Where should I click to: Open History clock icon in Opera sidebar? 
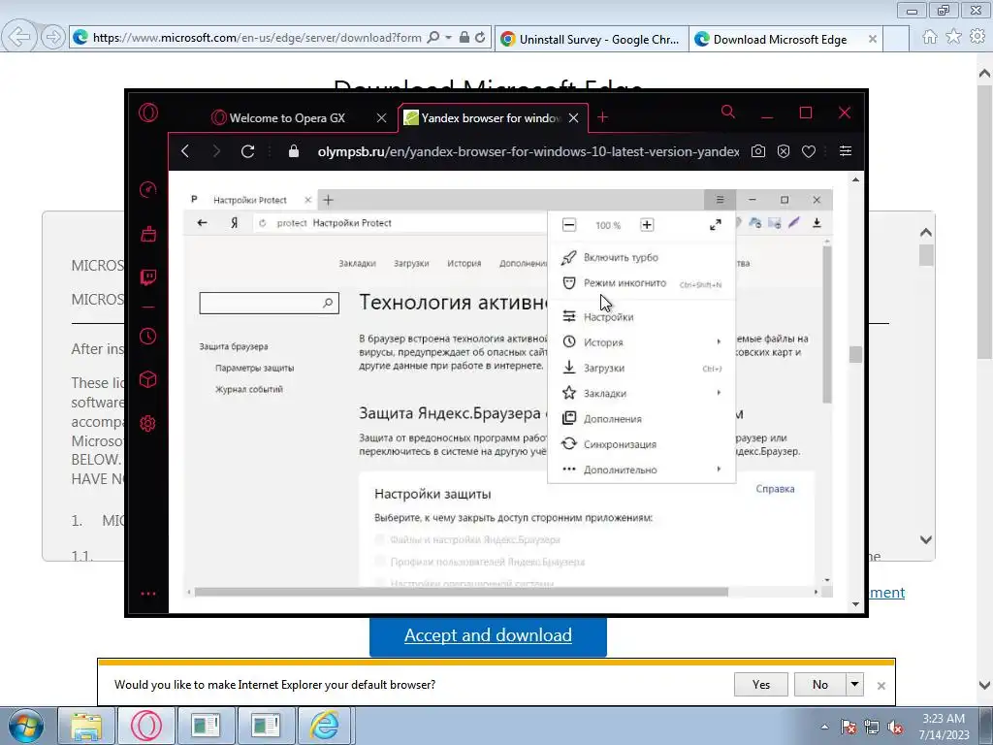point(148,336)
